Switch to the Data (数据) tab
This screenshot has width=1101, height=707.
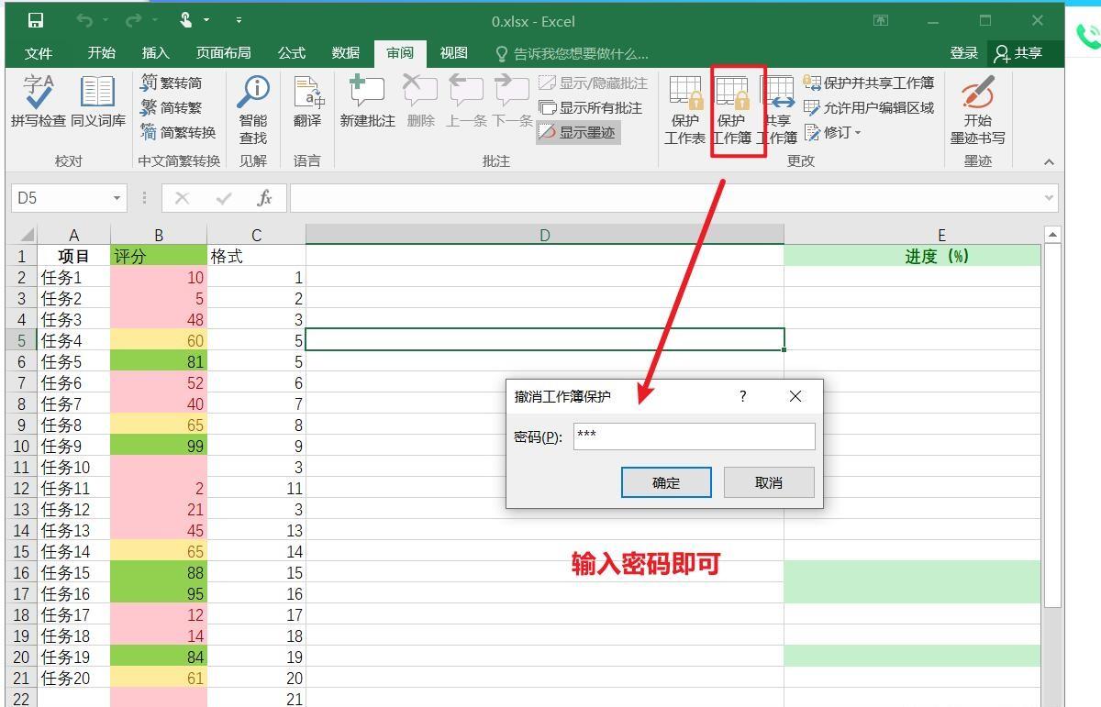(345, 53)
